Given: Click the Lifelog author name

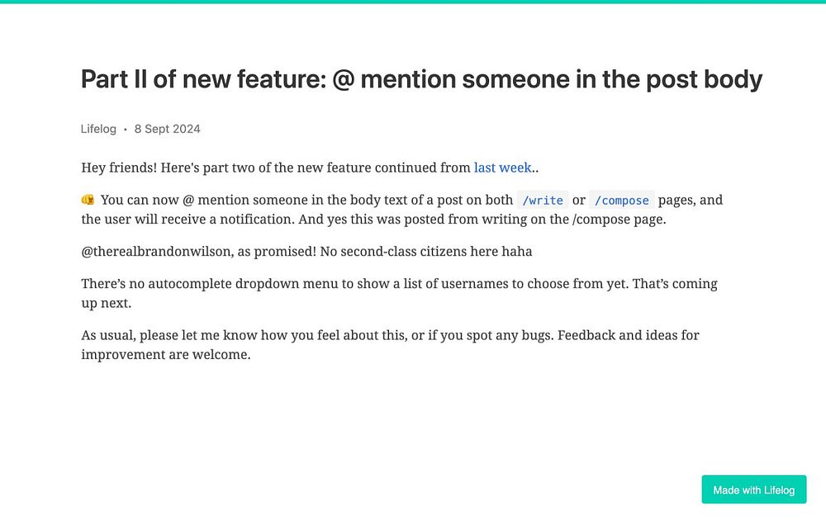Looking at the screenshot, I should point(98,129).
